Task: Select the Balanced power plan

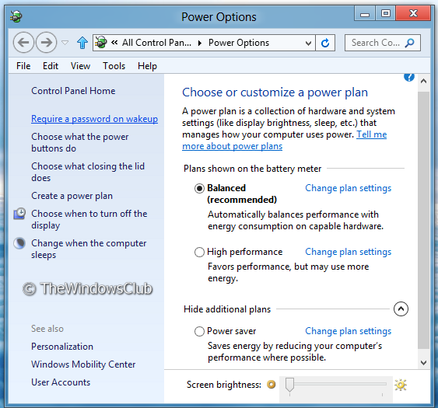Action: (x=199, y=188)
